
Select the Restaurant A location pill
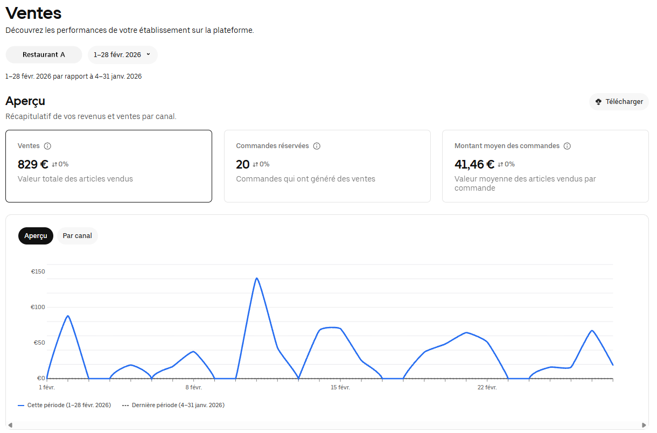pyautogui.click(x=44, y=55)
